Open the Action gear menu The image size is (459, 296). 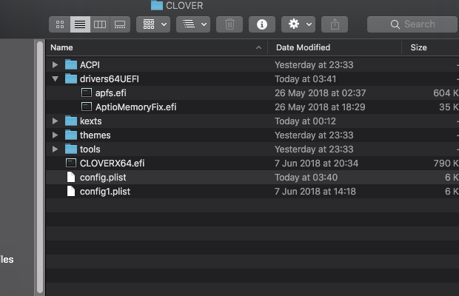coord(298,24)
